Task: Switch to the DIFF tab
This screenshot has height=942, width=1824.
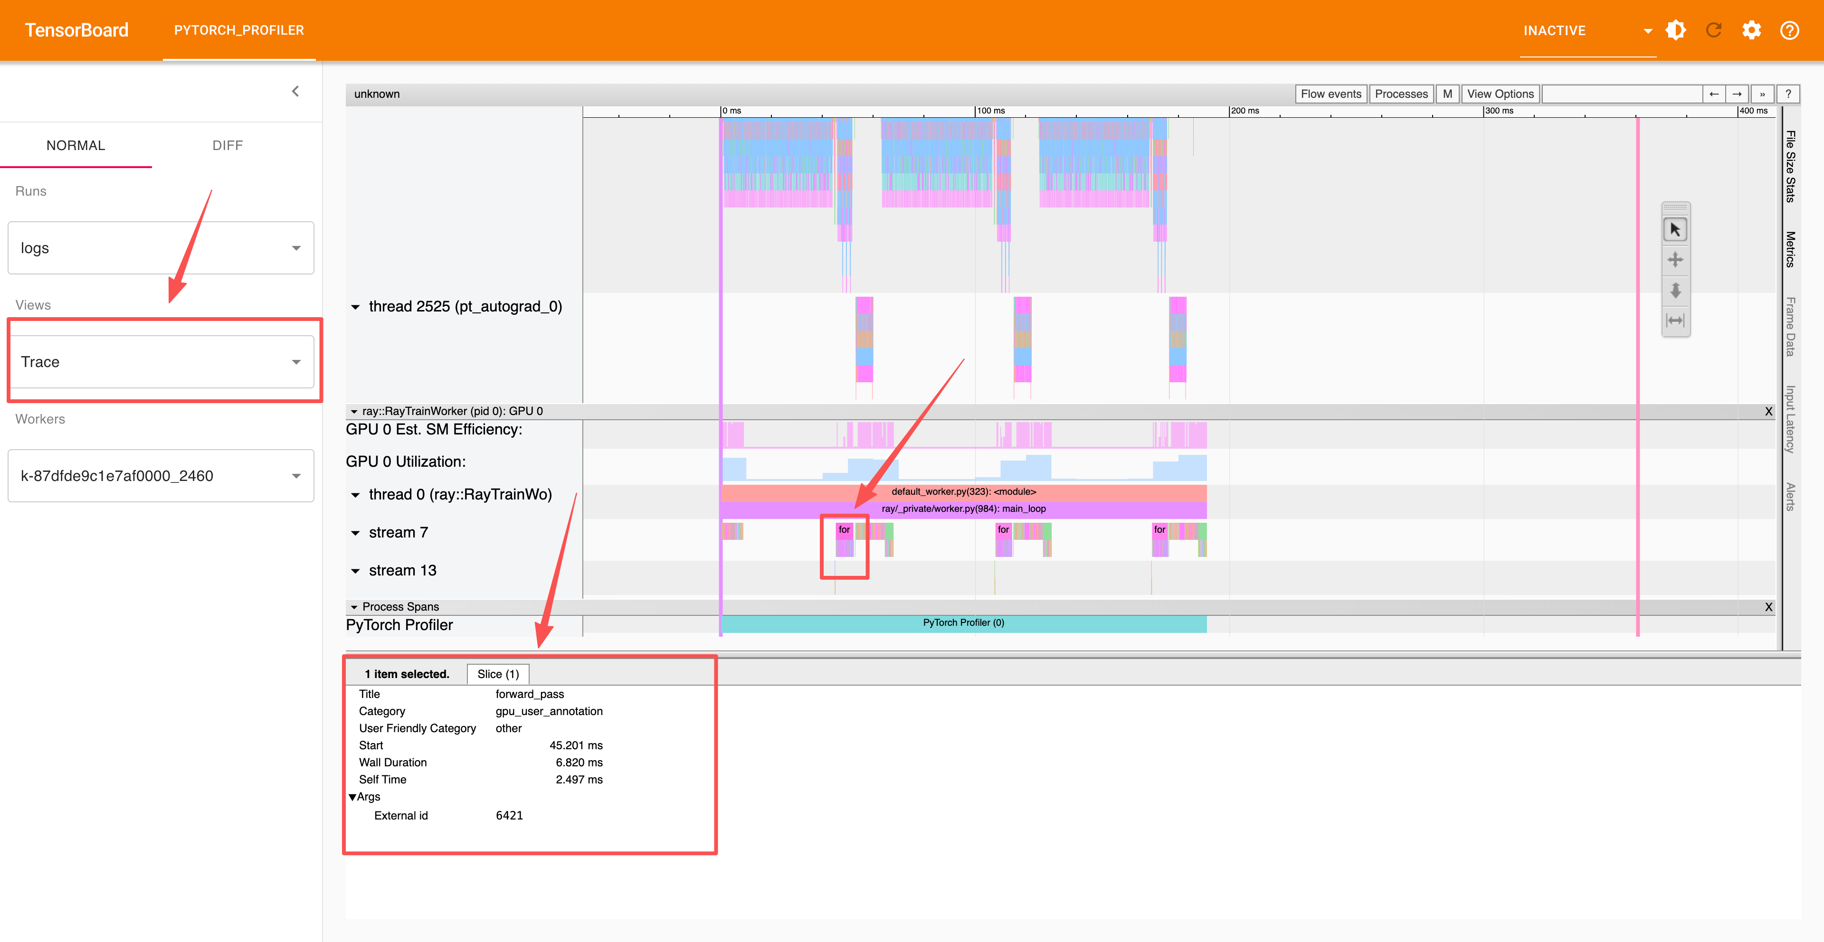Action: 228,145
